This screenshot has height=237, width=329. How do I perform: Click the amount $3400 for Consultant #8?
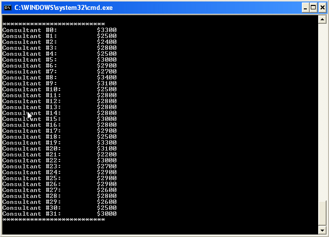coord(107,78)
